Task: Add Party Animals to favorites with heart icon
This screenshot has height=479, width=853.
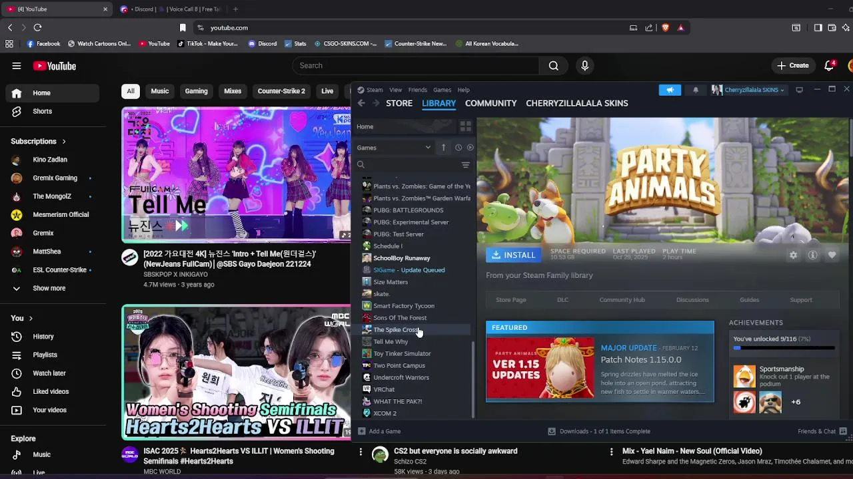Action: [832, 255]
